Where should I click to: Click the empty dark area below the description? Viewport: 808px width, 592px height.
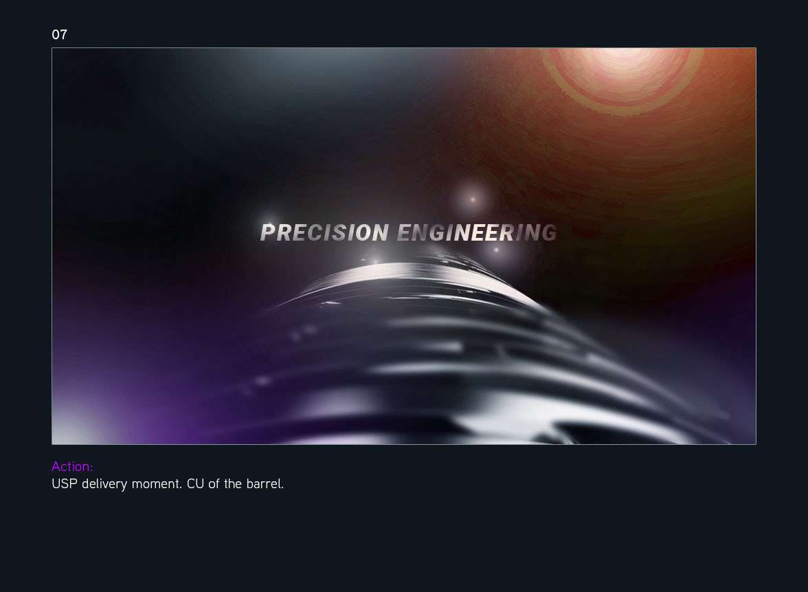click(404, 542)
